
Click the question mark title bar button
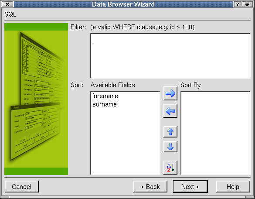238,4
